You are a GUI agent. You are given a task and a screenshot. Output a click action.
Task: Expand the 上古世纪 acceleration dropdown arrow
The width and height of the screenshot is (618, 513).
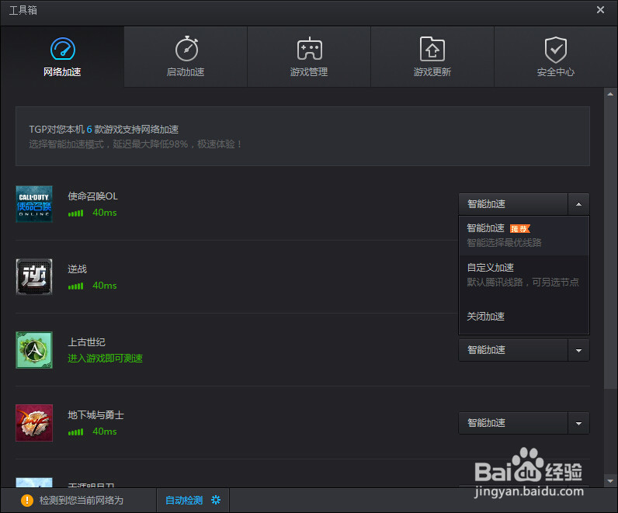click(578, 350)
